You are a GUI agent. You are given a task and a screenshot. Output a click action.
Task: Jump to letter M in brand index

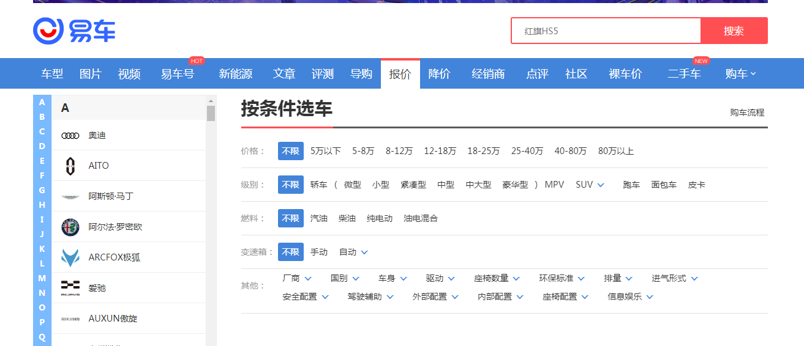pyautogui.click(x=42, y=278)
